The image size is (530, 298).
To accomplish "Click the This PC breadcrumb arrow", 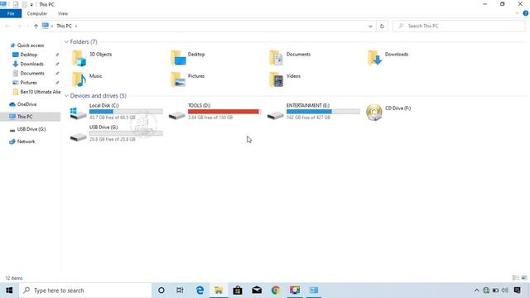I will pos(76,26).
